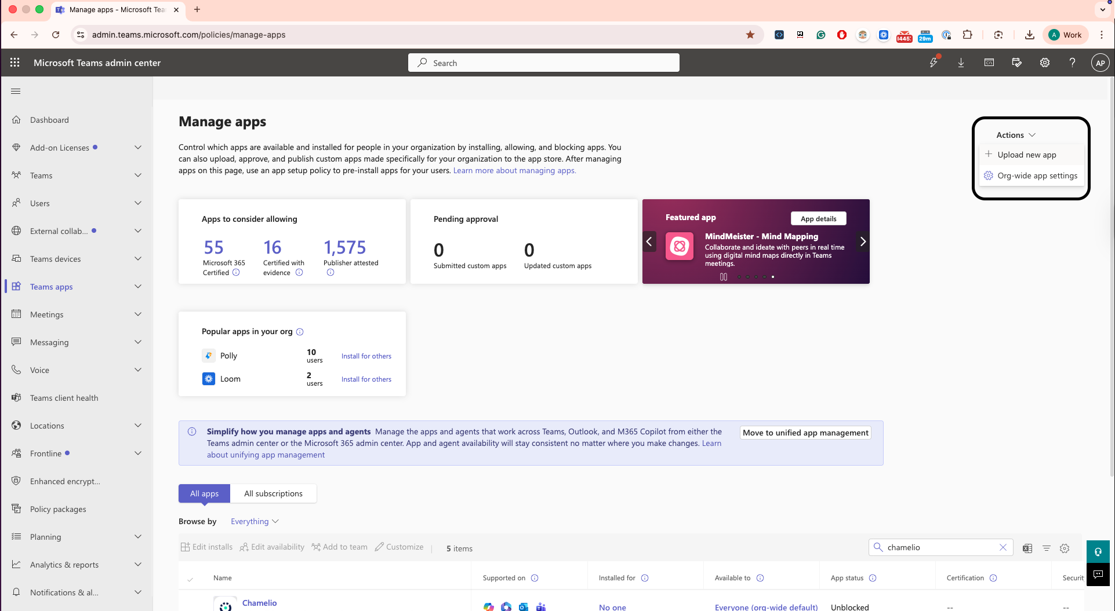Expand the Meetings sidebar section

(x=138, y=314)
